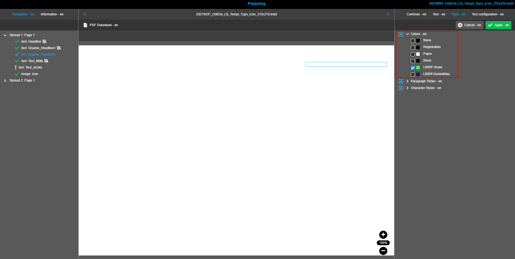This screenshot has height=259, width=515.
Task: Click blue checkmark beside Gruene_Headline2
Action: tap(17, 54)
